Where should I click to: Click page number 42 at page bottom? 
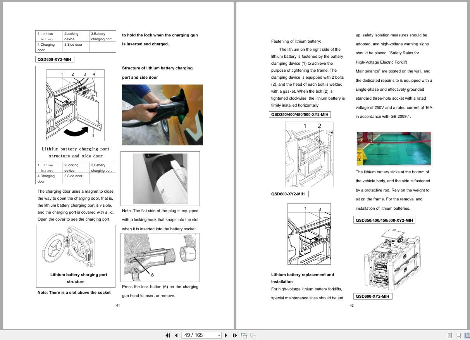[351, 305]
